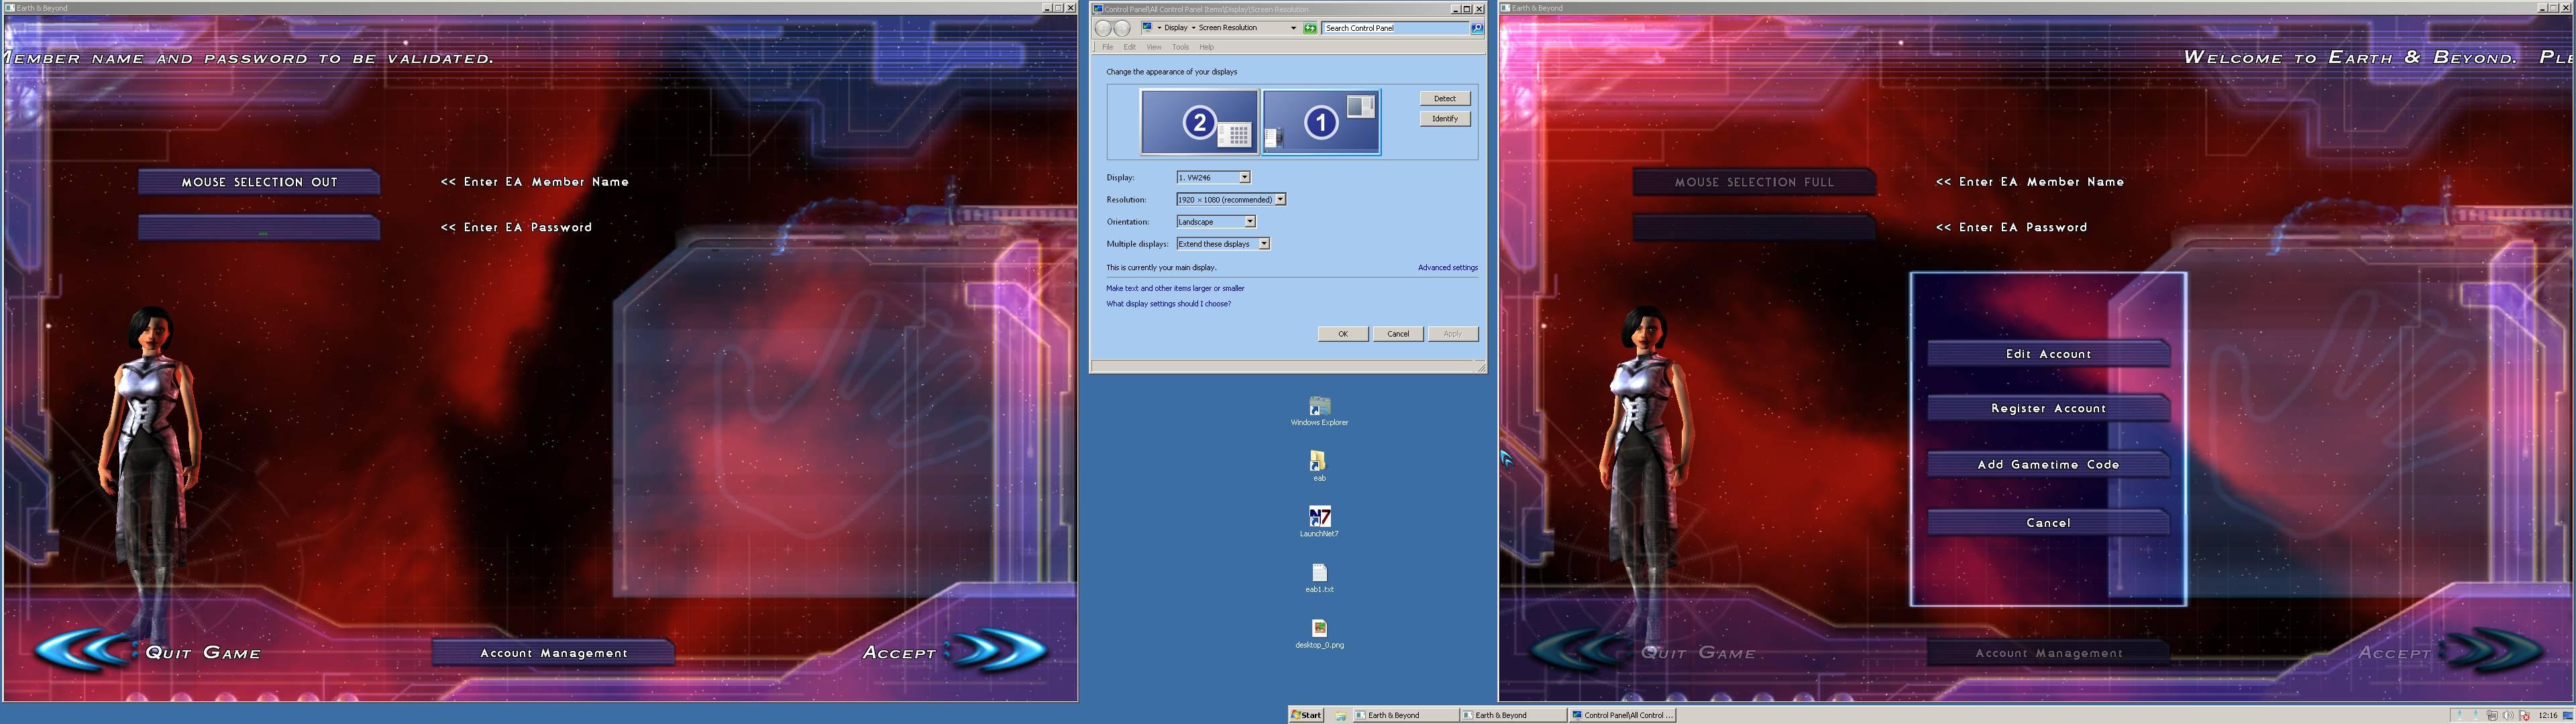
Task: Click the Search Control Panel field
Action: click(1395, 28)
